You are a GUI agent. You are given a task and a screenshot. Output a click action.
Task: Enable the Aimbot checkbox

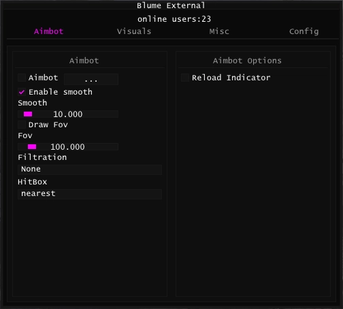(x=22, y=78)
